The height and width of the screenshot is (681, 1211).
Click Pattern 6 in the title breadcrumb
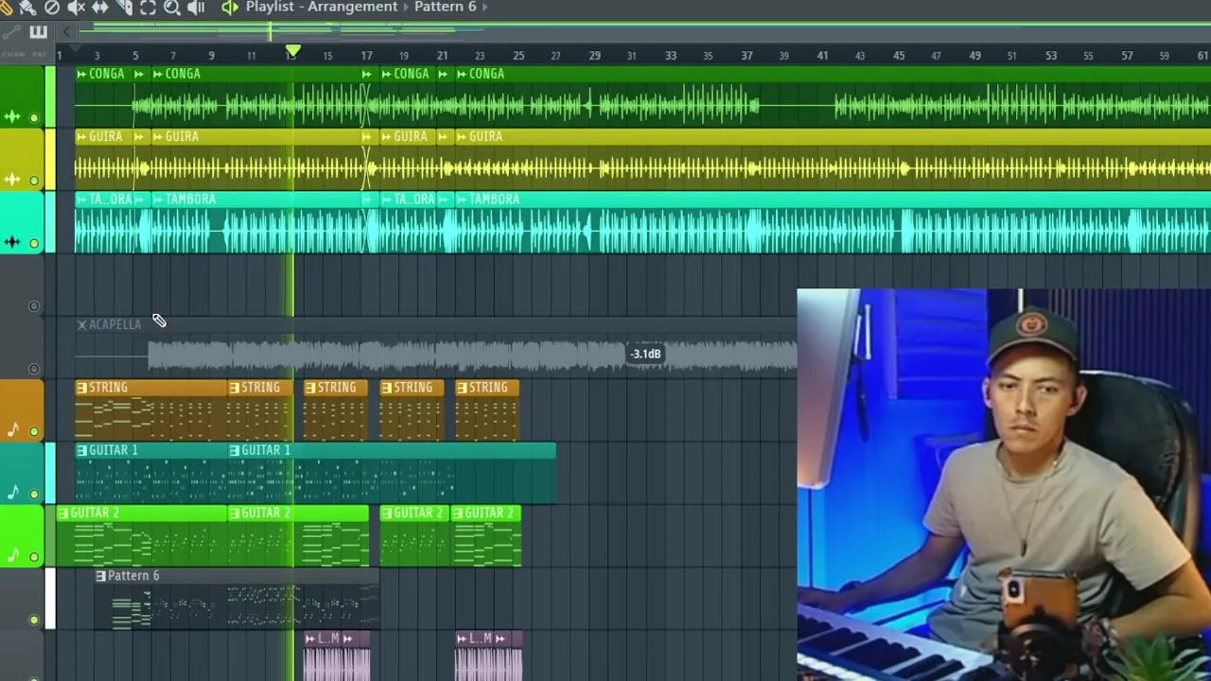pyautogui.click(x=446, y=7)
